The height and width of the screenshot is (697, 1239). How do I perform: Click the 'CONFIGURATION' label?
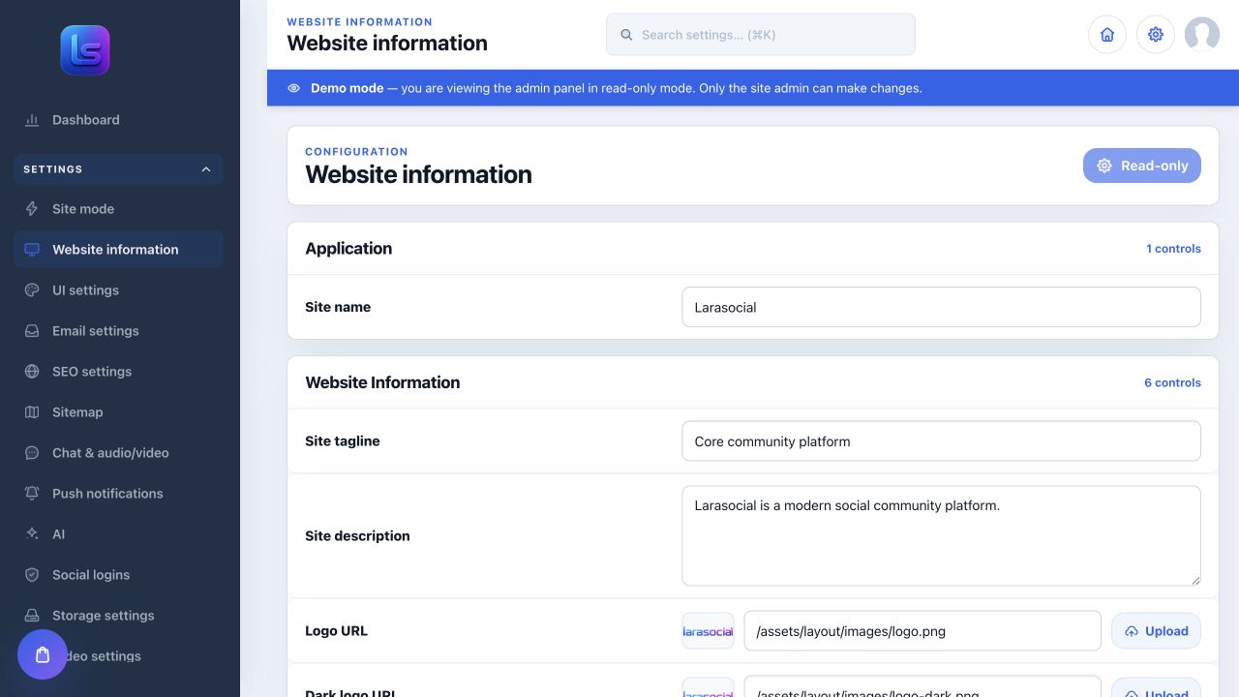click(x=356, y=152)
